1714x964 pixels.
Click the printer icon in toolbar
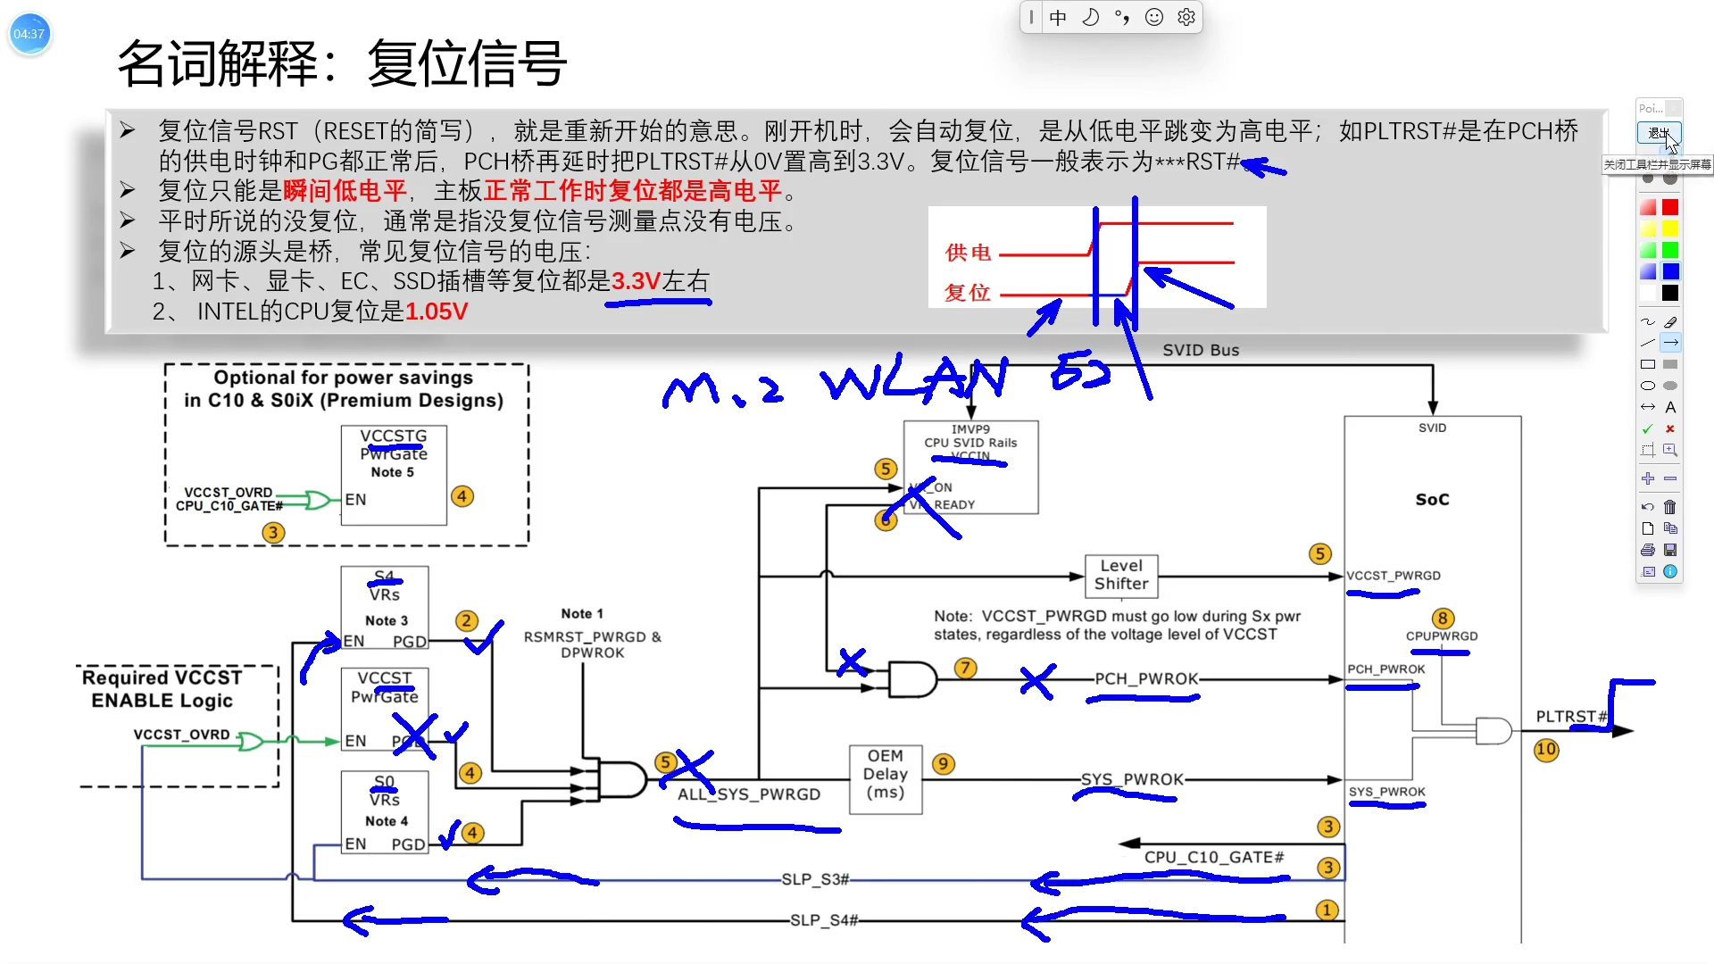click(x=1648, y=550)
